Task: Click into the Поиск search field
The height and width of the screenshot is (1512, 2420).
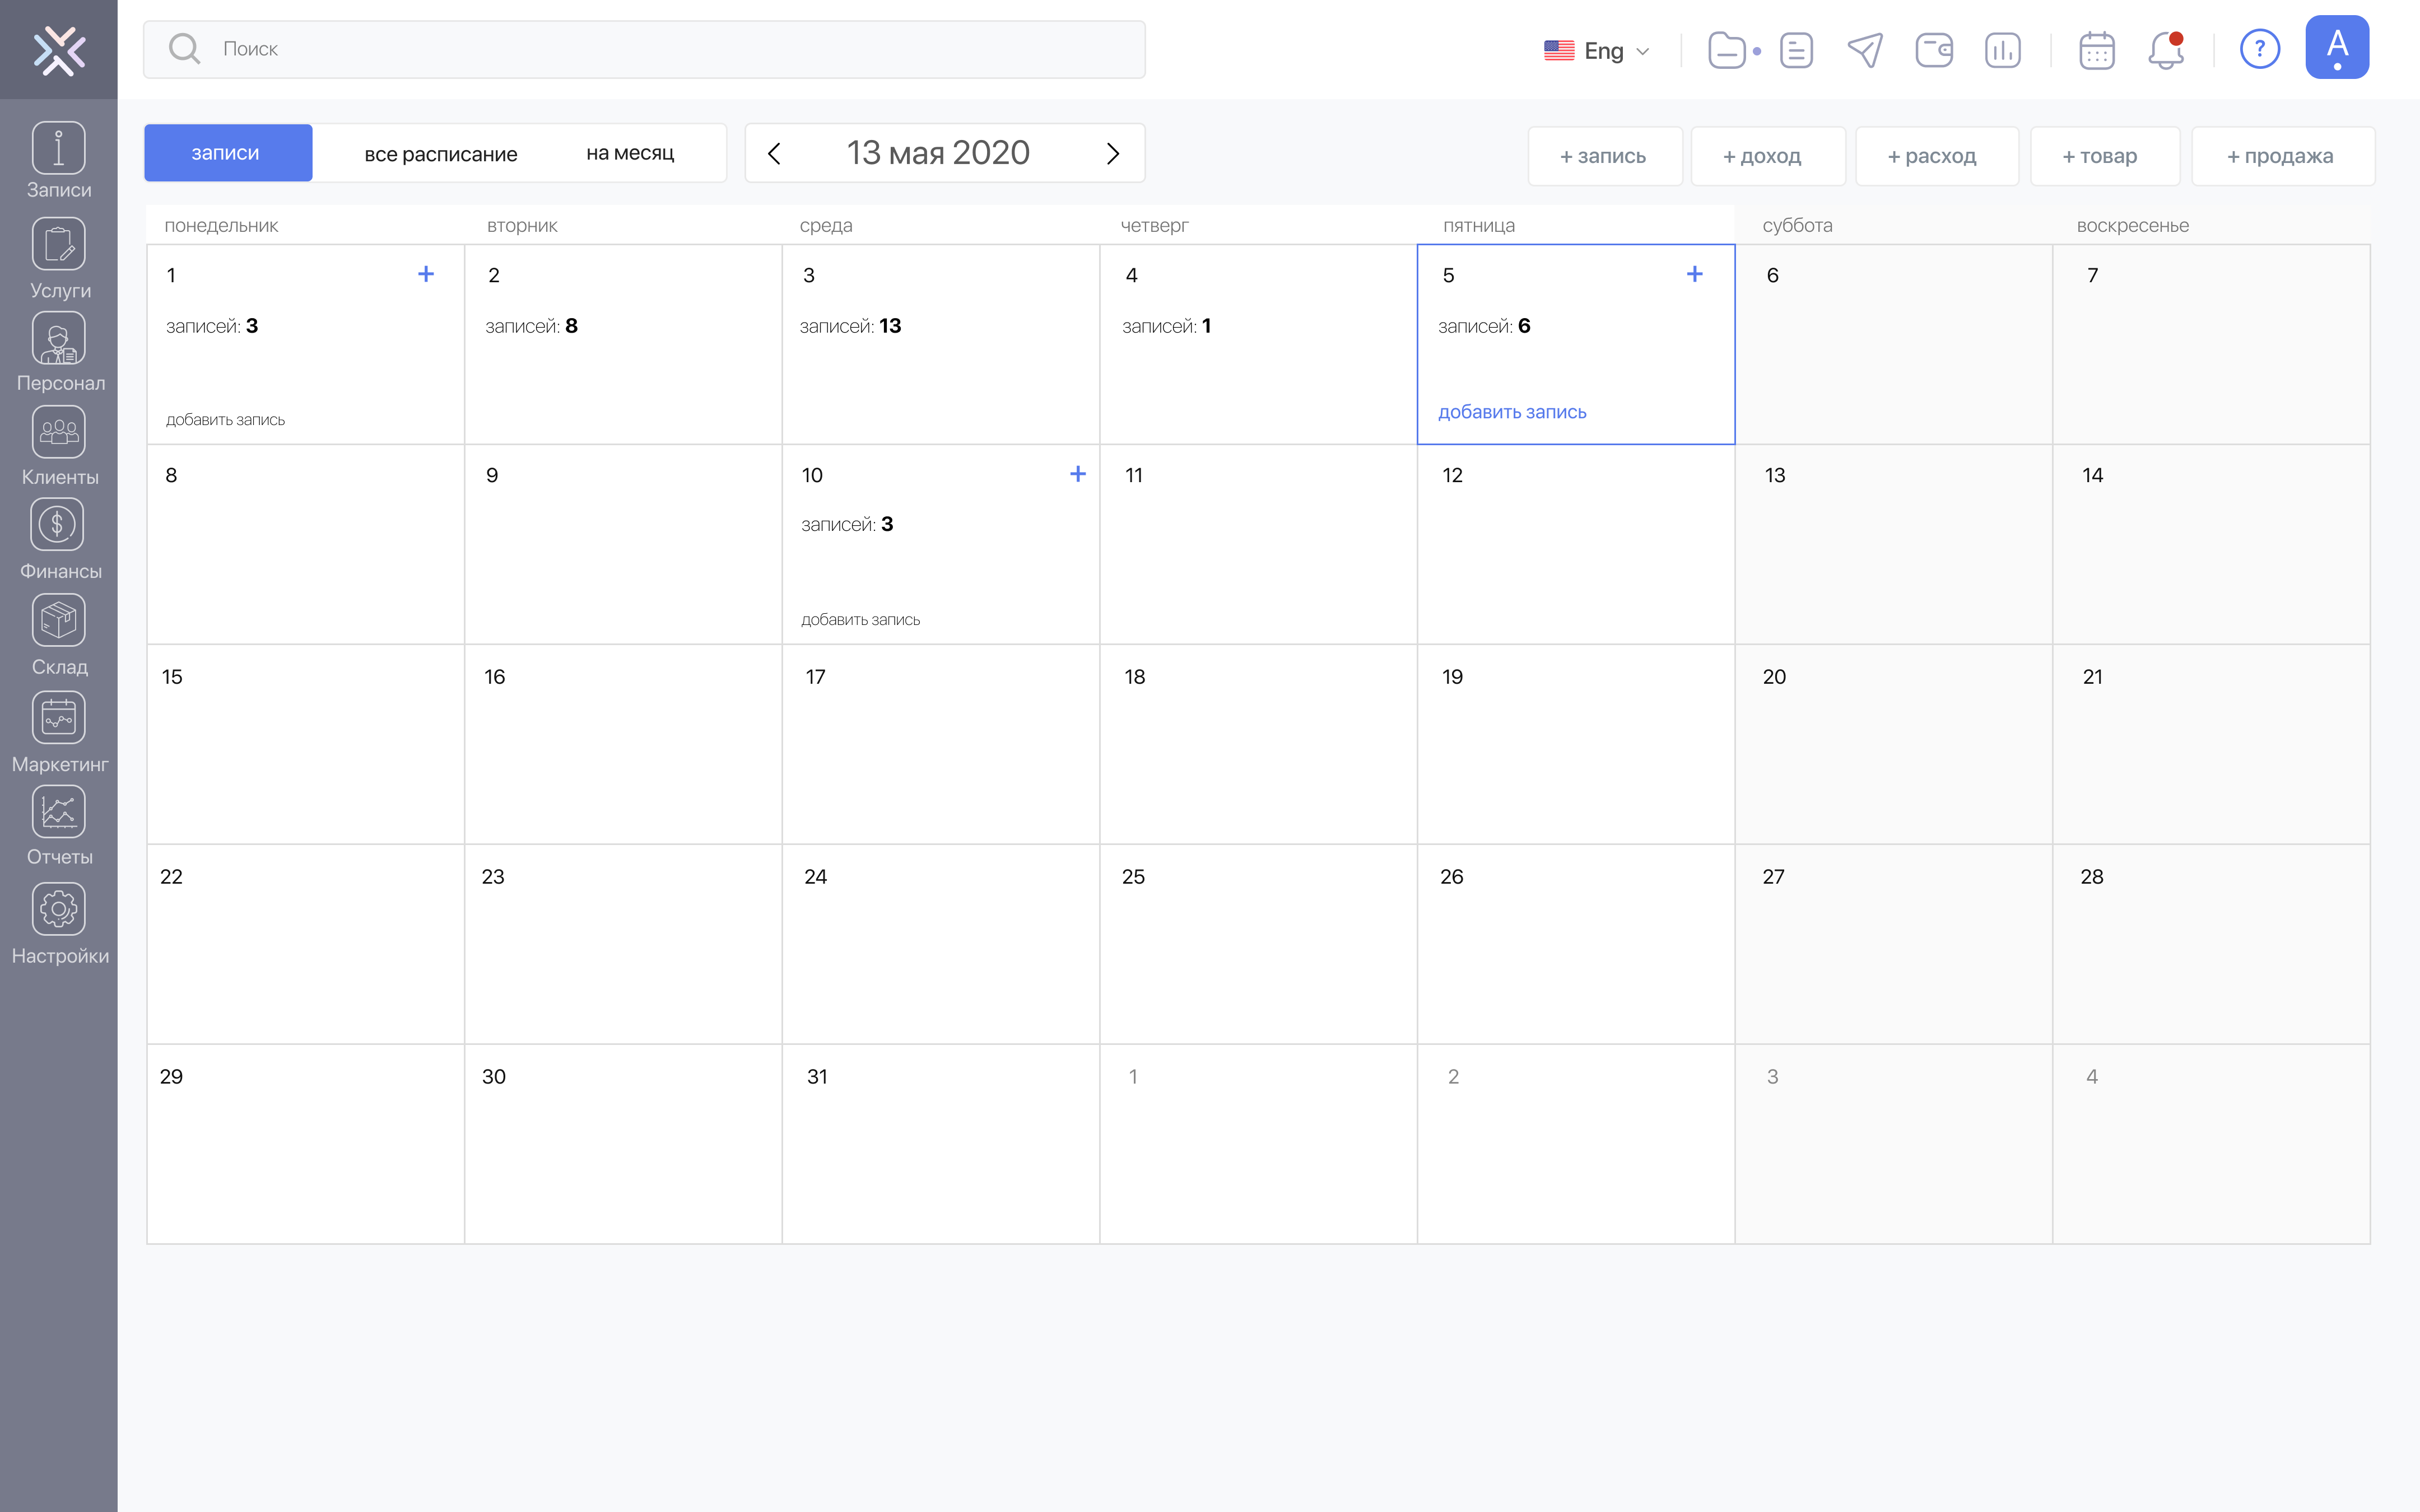Action: coord(644,49)
